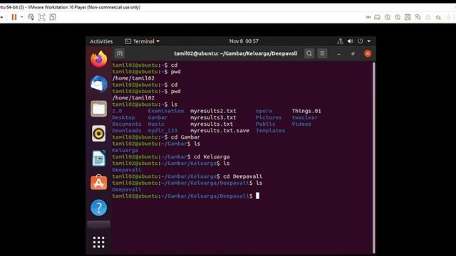Click the CD/DVD device icon next to the hard disk icon
Viewport: 456px width, 256px height.
coord(388,17)
